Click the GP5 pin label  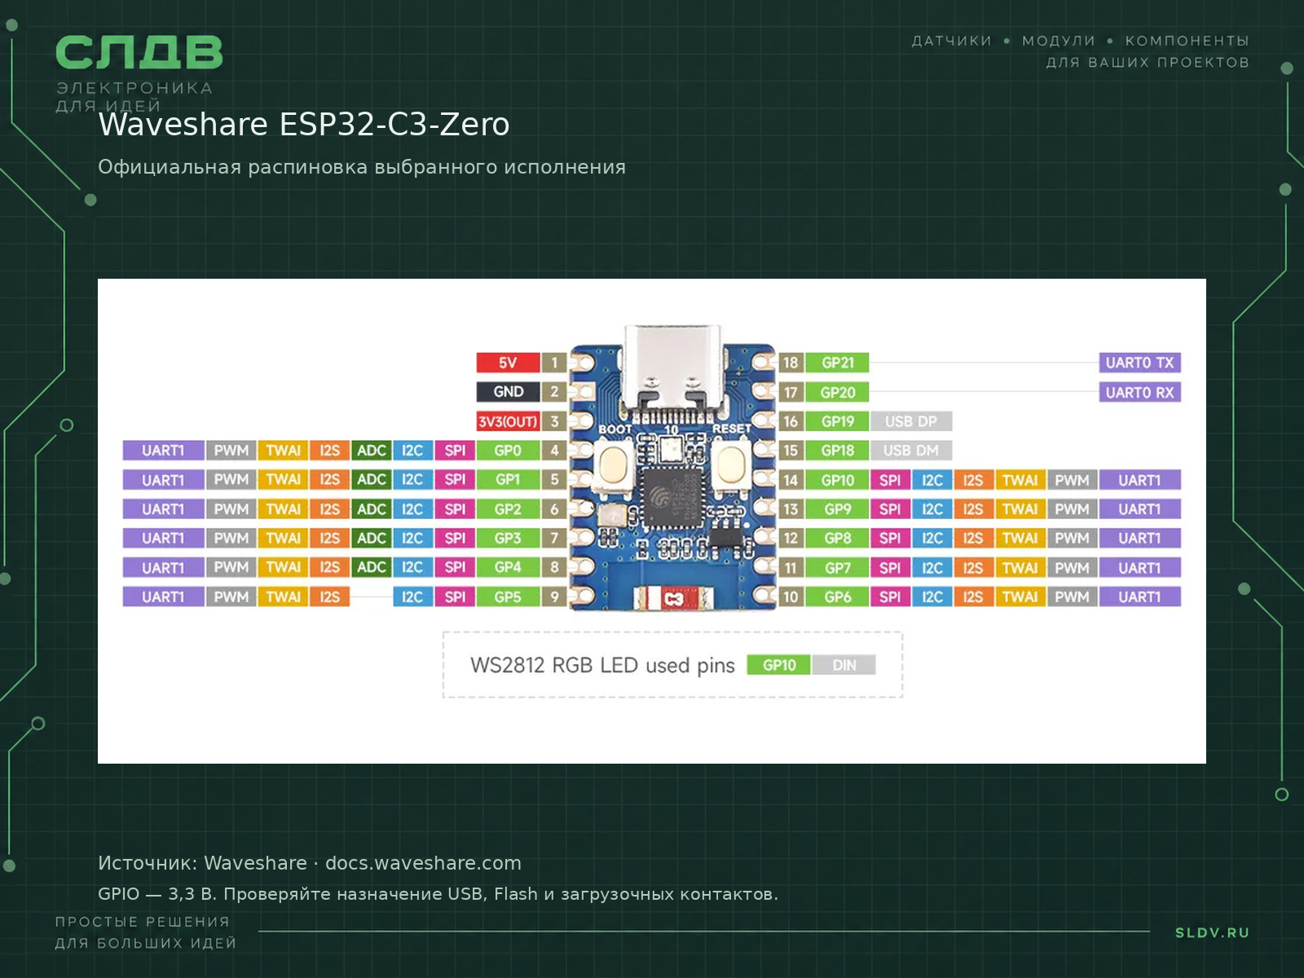508,597
